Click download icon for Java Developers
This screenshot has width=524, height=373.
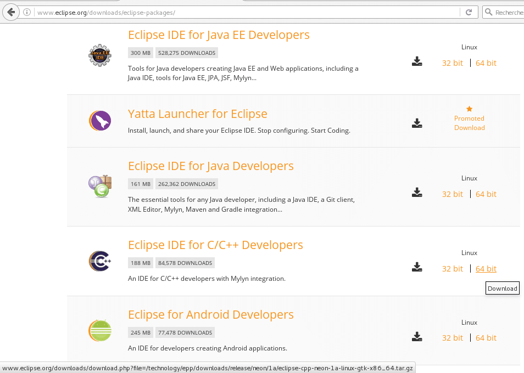pos(417,193)
